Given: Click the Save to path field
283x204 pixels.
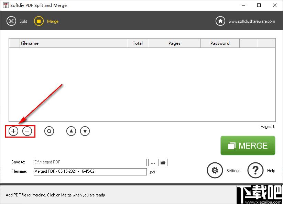Looking at the screenshot, I should coord(90,162).
